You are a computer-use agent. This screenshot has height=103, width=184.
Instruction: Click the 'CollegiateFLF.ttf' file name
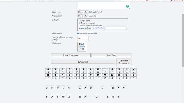coord(95,12)
